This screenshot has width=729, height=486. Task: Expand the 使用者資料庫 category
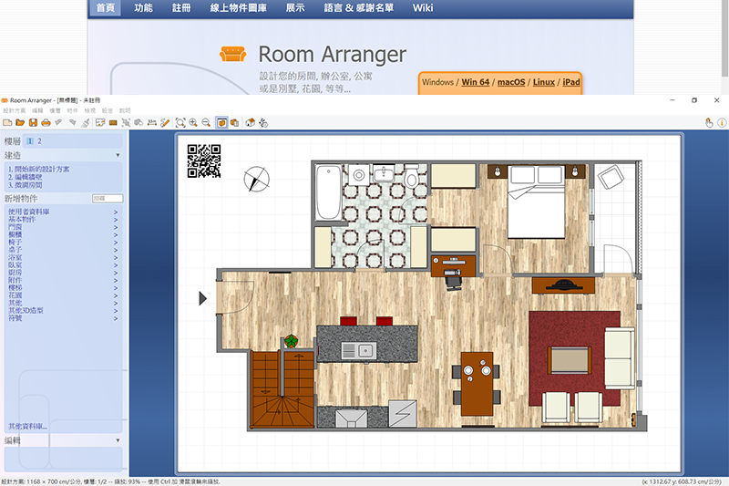pos(63,212)
